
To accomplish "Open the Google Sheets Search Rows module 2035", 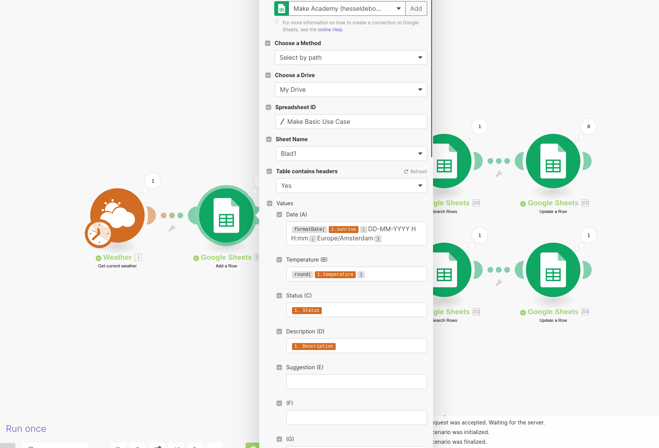I will 452,161.
